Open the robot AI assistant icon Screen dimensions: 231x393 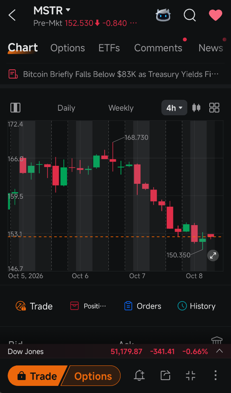[163, 15]
